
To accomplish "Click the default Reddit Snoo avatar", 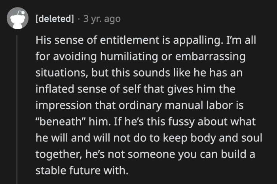I will pos(17,18).
